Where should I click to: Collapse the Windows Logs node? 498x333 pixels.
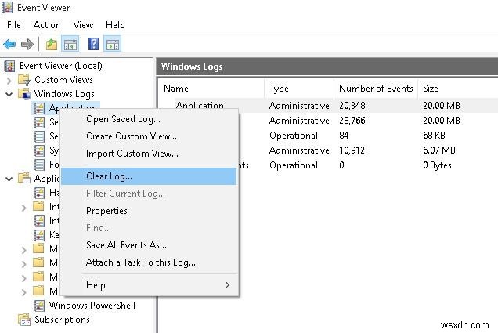9,94
